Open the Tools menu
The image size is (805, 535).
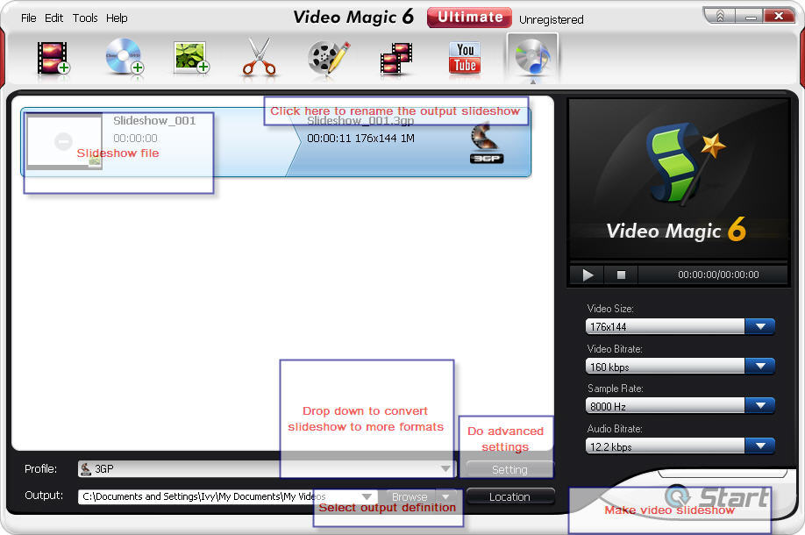(85, 18)
